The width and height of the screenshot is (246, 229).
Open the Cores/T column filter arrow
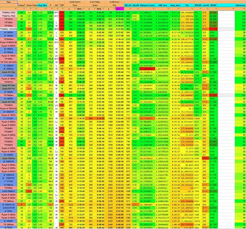click(24, 9)
